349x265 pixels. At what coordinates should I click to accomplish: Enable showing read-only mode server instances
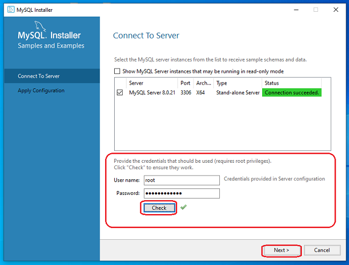117,71
